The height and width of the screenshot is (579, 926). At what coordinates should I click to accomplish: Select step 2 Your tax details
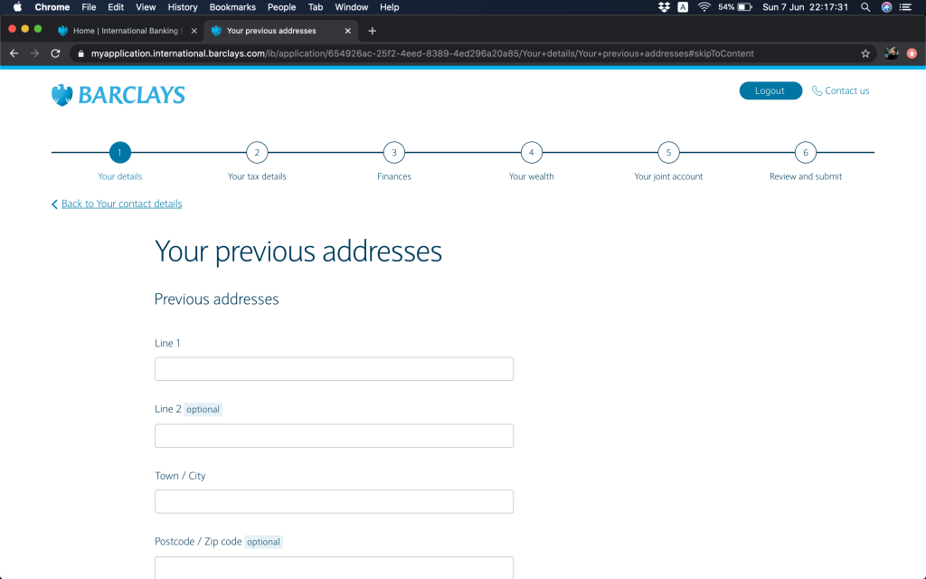click(x=257, y=153)
